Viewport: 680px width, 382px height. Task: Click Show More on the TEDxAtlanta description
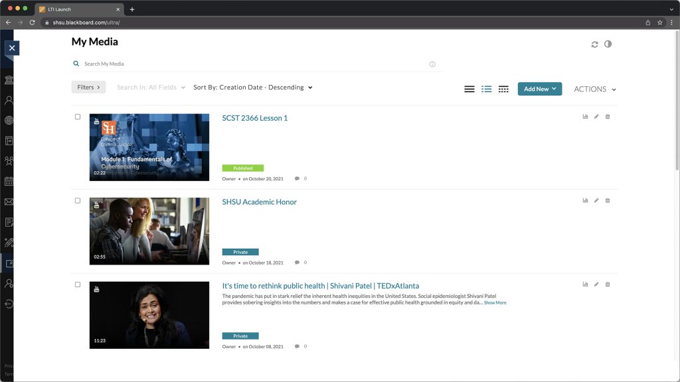[495, 302]
